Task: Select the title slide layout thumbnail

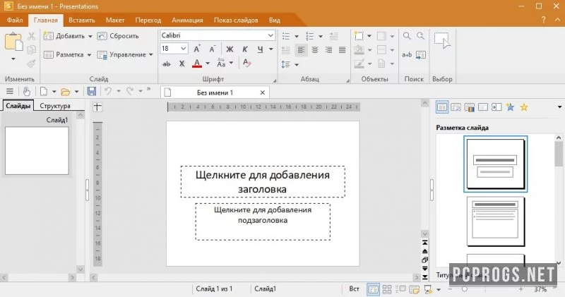Action: pos(496,164)
